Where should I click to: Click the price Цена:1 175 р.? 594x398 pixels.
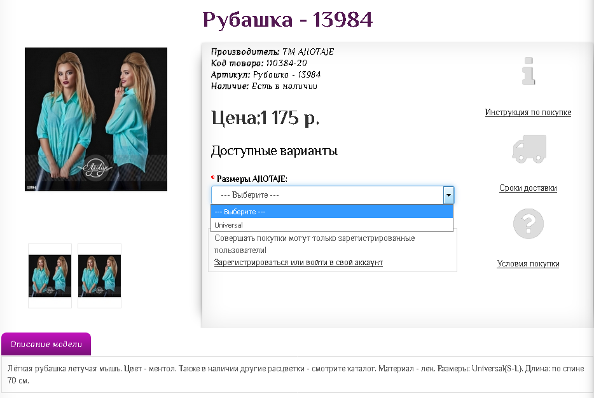[x=265, y=118]
